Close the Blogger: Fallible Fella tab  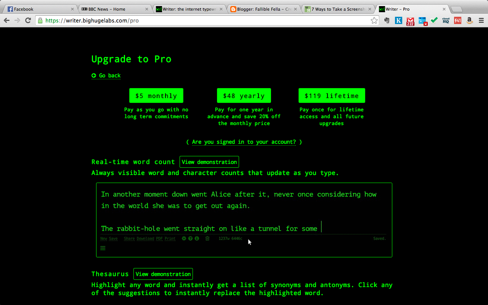click(x=295, y=9)
